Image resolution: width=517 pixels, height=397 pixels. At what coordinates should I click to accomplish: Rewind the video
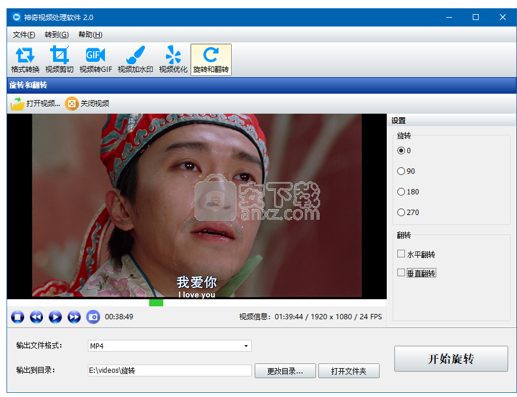pyautogui.click(x=37, y=317)
